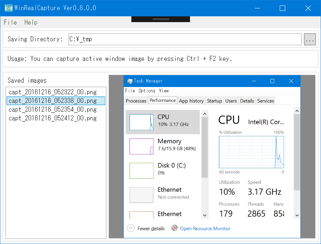Click the Fewer details label
Screen dimensions: 321x244
151,228
